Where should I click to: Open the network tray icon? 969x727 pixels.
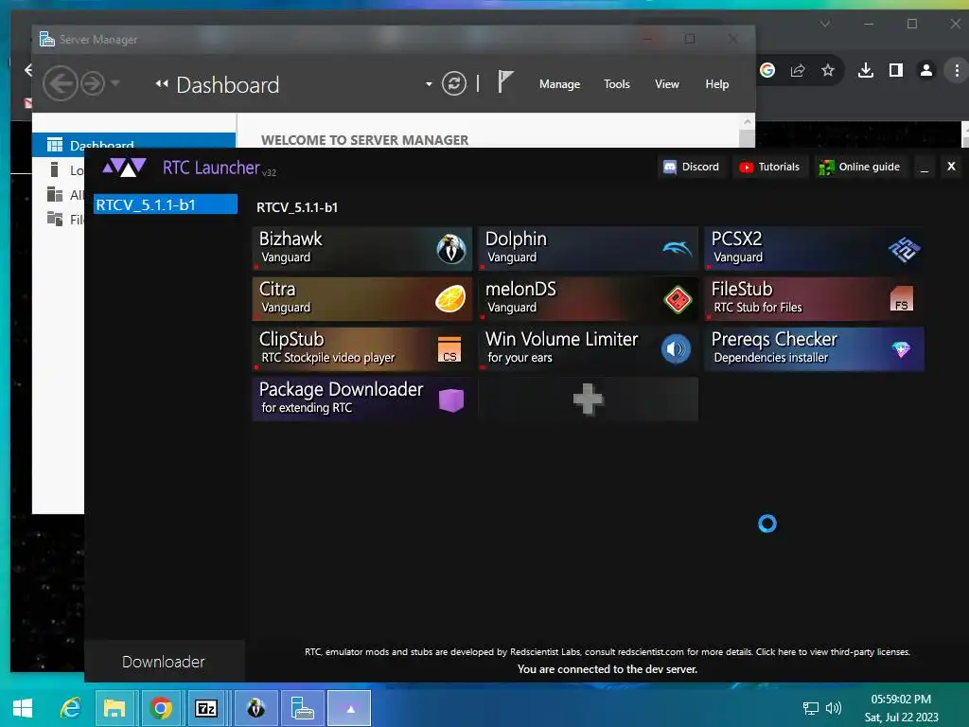(810, 708)
